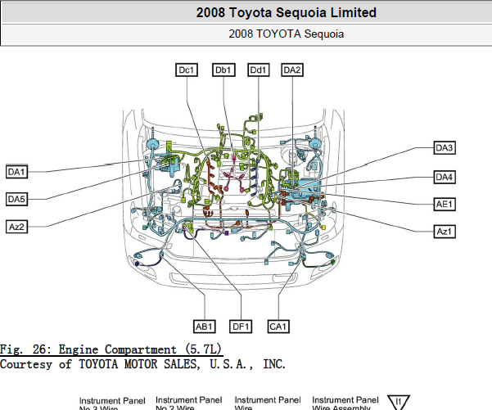Click Instrument Panel No.3 Wire label
Image resolution: width=492 pixels, height=410 pixels.
(x=112, y=404)
